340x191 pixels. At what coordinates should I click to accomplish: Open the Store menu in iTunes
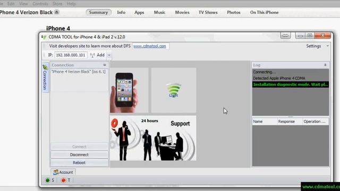pos(57,4)
